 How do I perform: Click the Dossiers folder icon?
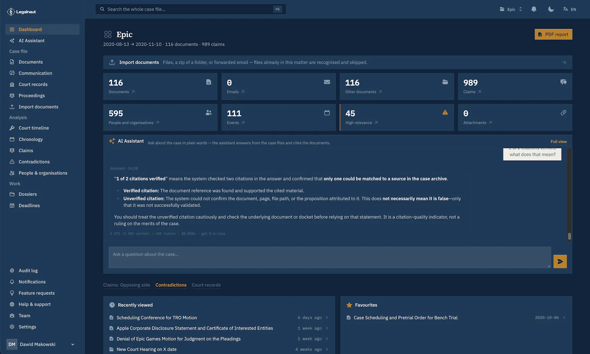tap(12, 194)
